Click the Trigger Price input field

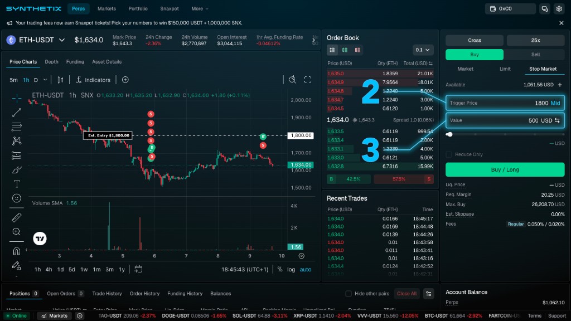pyautogui.click(x=505, y=103)
